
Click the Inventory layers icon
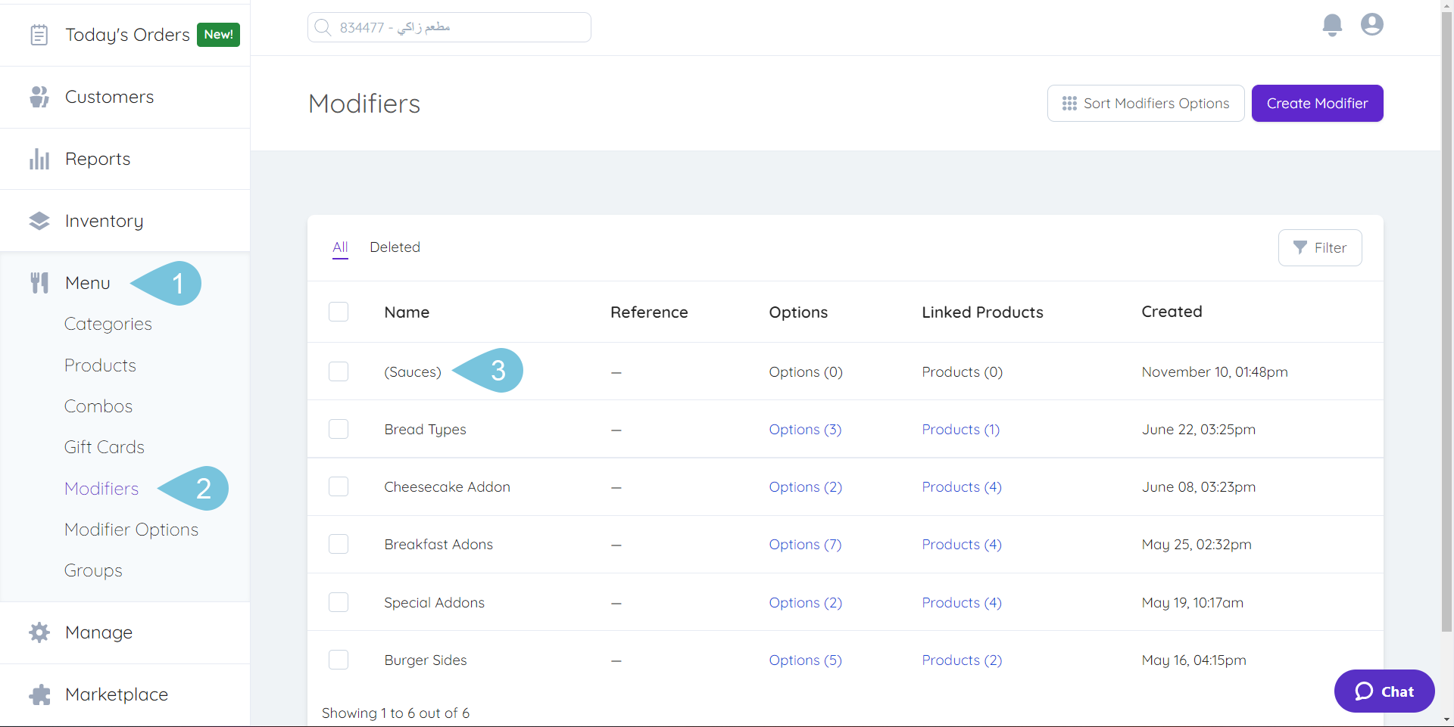39,220
